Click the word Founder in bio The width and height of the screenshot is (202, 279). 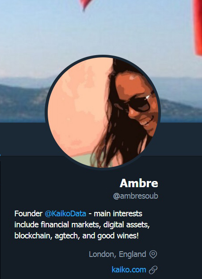click(x=28, y=214)
